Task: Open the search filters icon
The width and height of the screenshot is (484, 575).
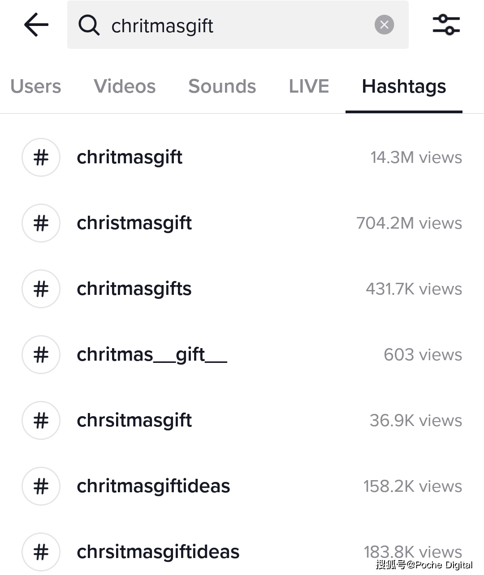Action: pos(446,25)
